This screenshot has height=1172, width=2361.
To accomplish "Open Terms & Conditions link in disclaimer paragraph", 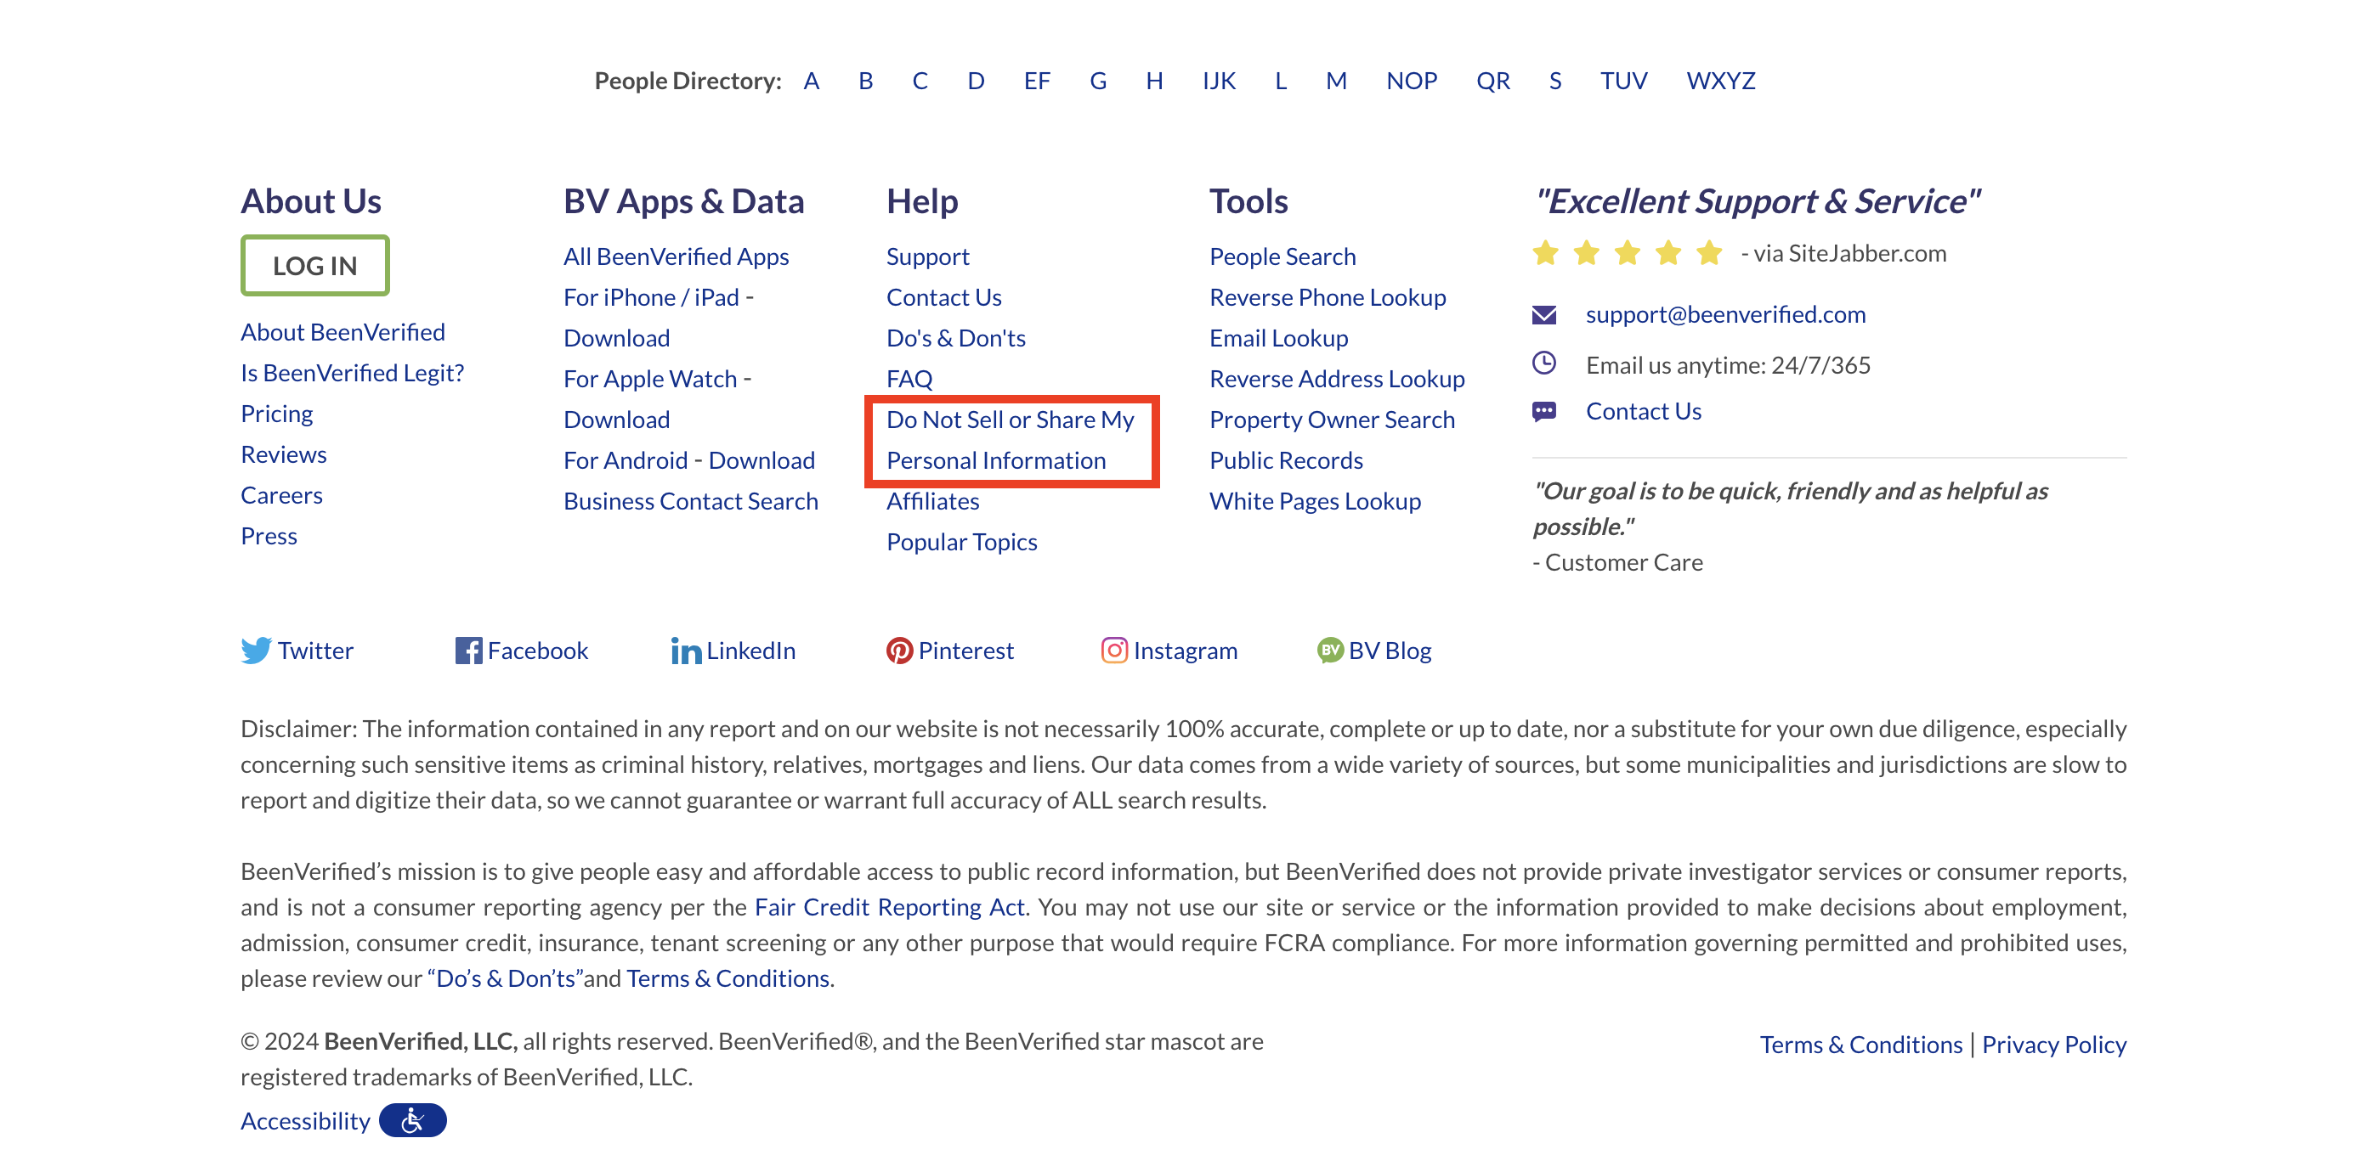I will pos(728,978).
